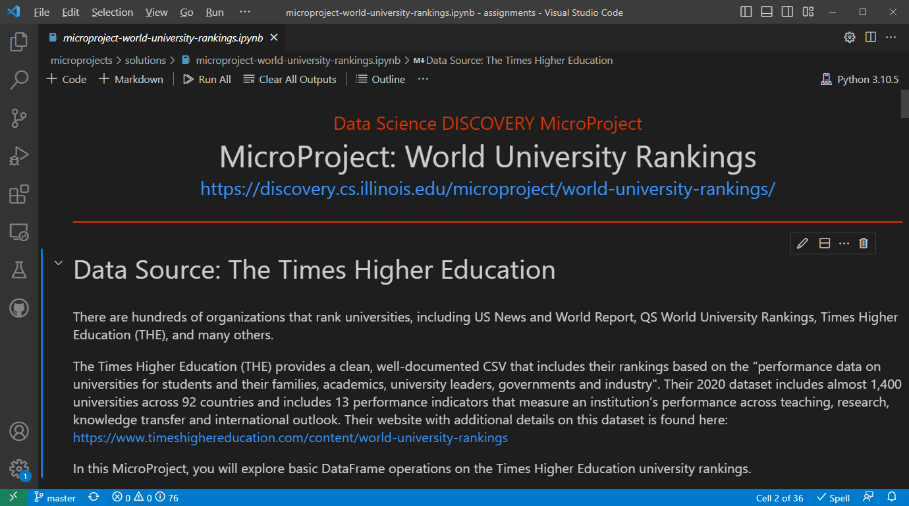Image resolution: width=909 pixels, height=506 pixels.
Task: Open the Testing flask icon view
Action: (19, 269)
